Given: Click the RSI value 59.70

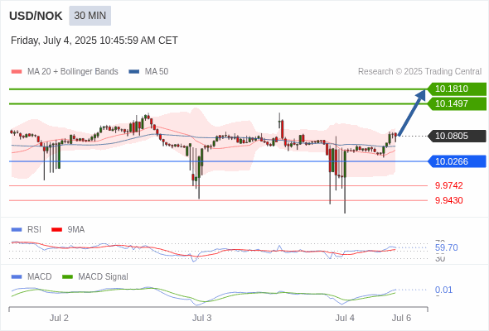Looking at the screenshot, I should [446, 248].
